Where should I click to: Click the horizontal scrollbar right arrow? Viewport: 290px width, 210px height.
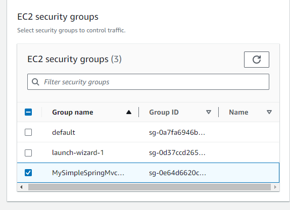[275, 187]
